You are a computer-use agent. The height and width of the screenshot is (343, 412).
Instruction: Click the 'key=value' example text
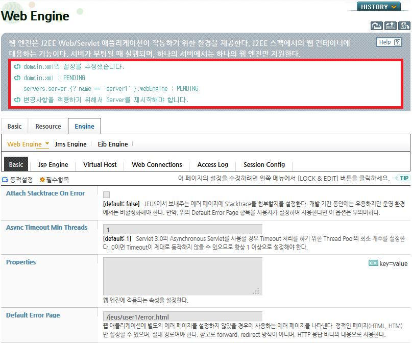pyautogui.click(x=393, y=263)
